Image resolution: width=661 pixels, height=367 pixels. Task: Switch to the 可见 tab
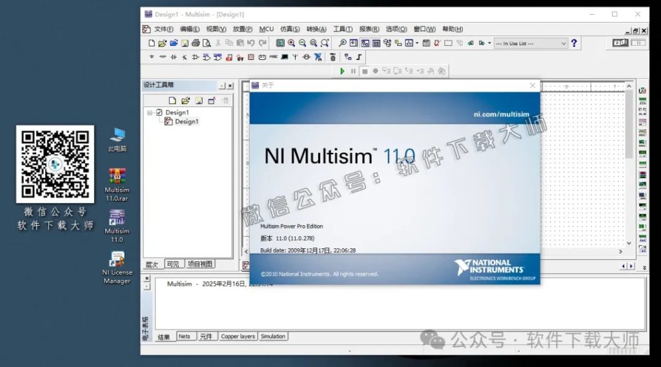(x=173, y=264)
